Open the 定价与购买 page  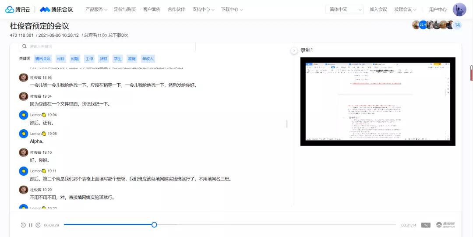(x=125, y=9)
